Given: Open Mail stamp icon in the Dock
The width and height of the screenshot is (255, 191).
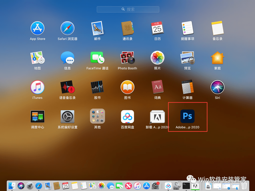Looking at the screenshot, I should point(48,186).
